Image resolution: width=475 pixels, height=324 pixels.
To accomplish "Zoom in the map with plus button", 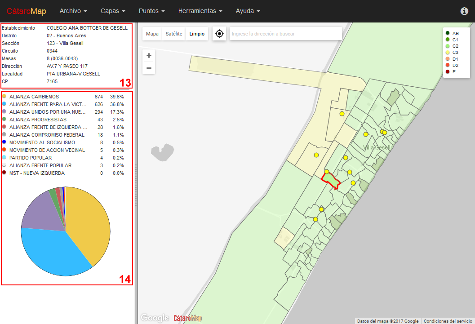I will 149,56.
